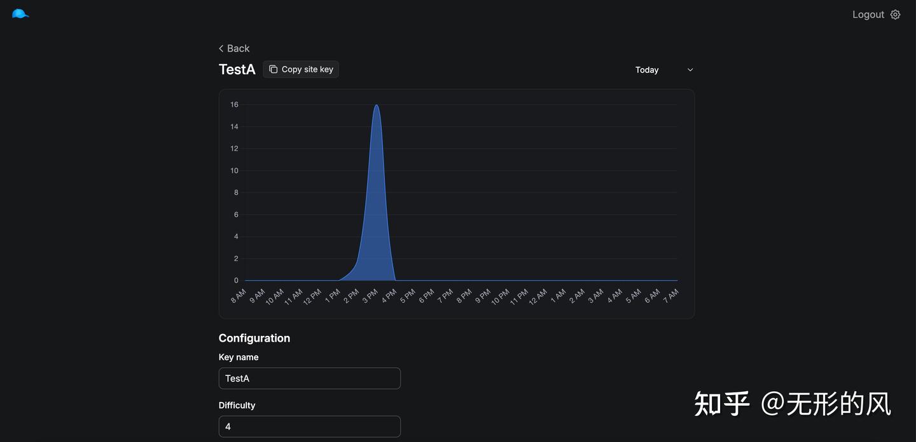
Task: Click the back chevron arrow icon
Action: pos(221,48)
